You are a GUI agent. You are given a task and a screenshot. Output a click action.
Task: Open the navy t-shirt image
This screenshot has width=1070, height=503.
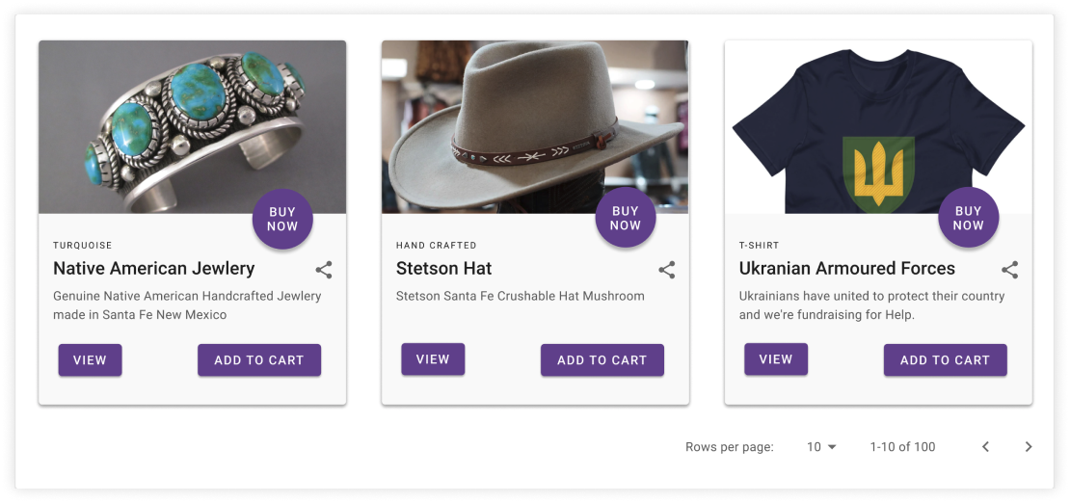coord(878,127)
